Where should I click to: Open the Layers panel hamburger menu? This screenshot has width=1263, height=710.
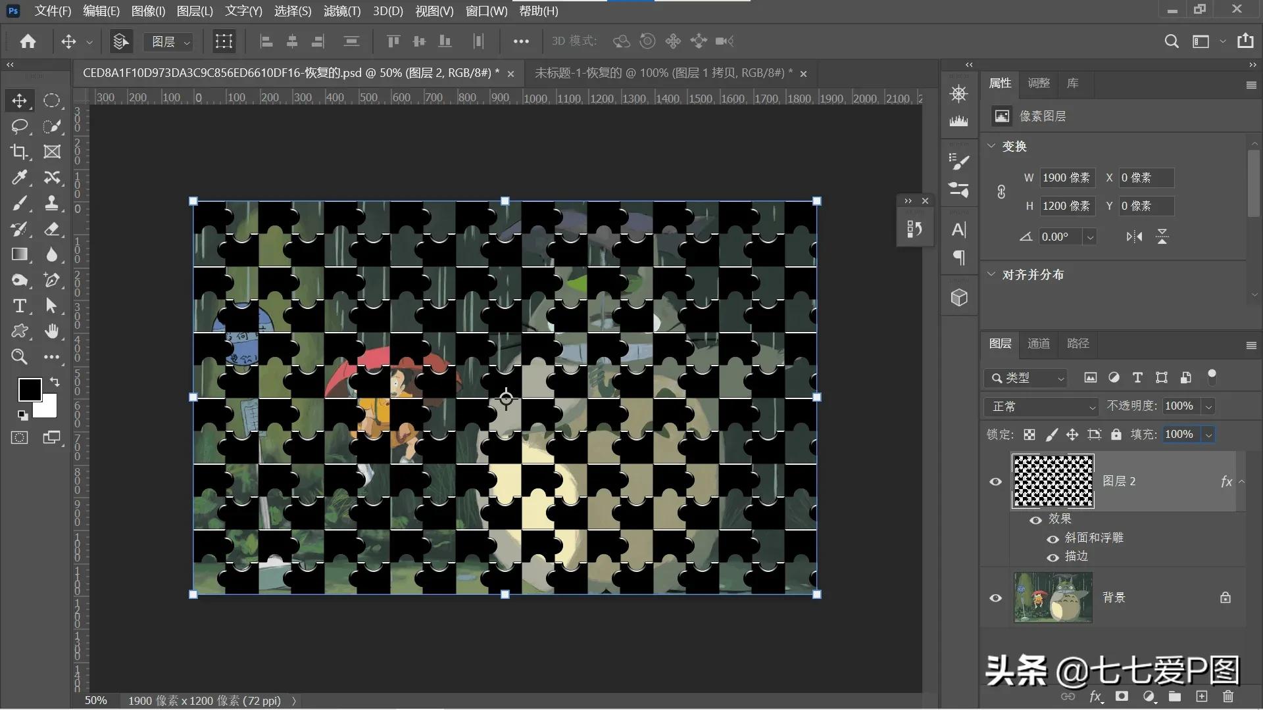click(1251, 345)
